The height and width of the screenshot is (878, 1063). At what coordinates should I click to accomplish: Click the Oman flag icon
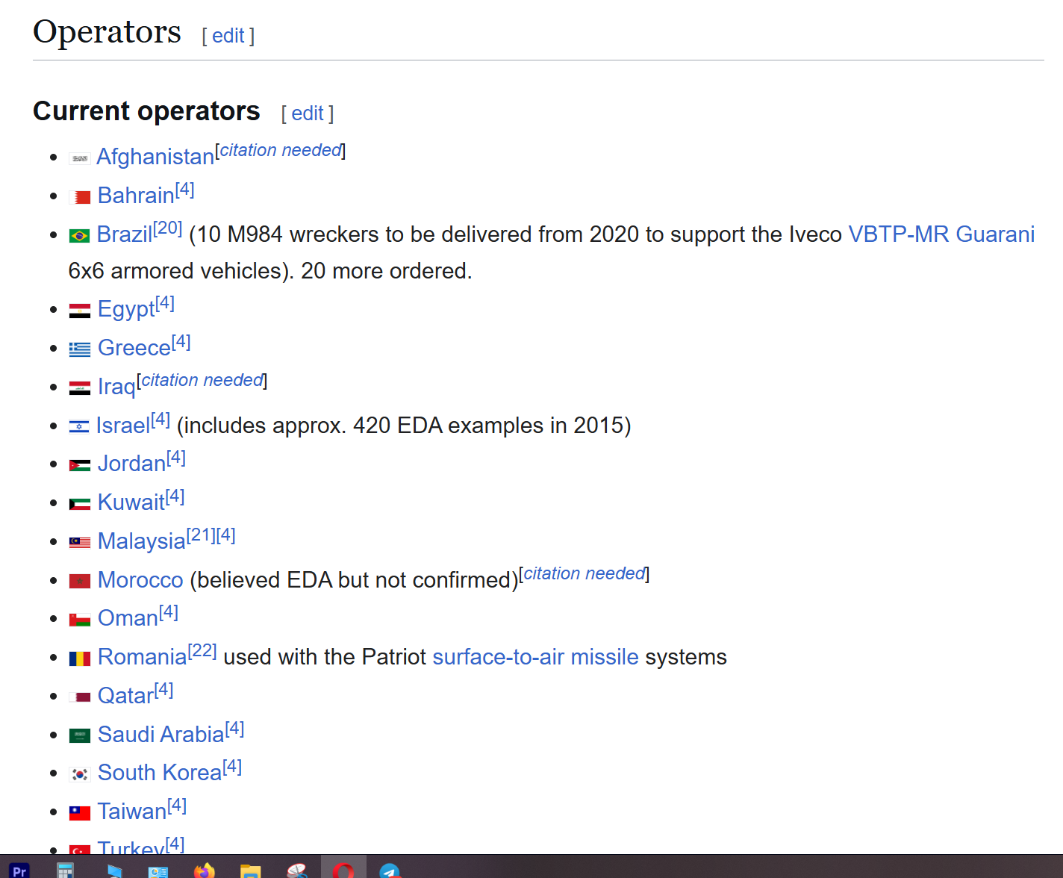pos(80,620)
